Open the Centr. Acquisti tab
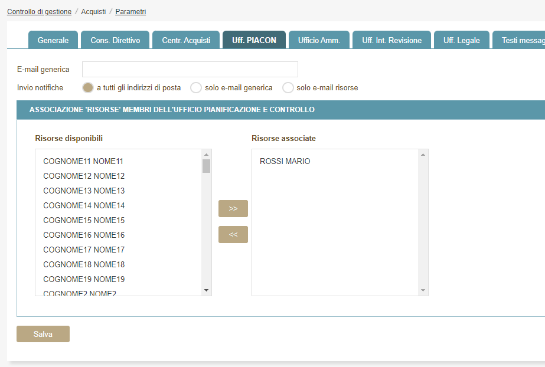The width and height of the screenshot is (545, 367). pyautogui.click(x=186, y=40)
